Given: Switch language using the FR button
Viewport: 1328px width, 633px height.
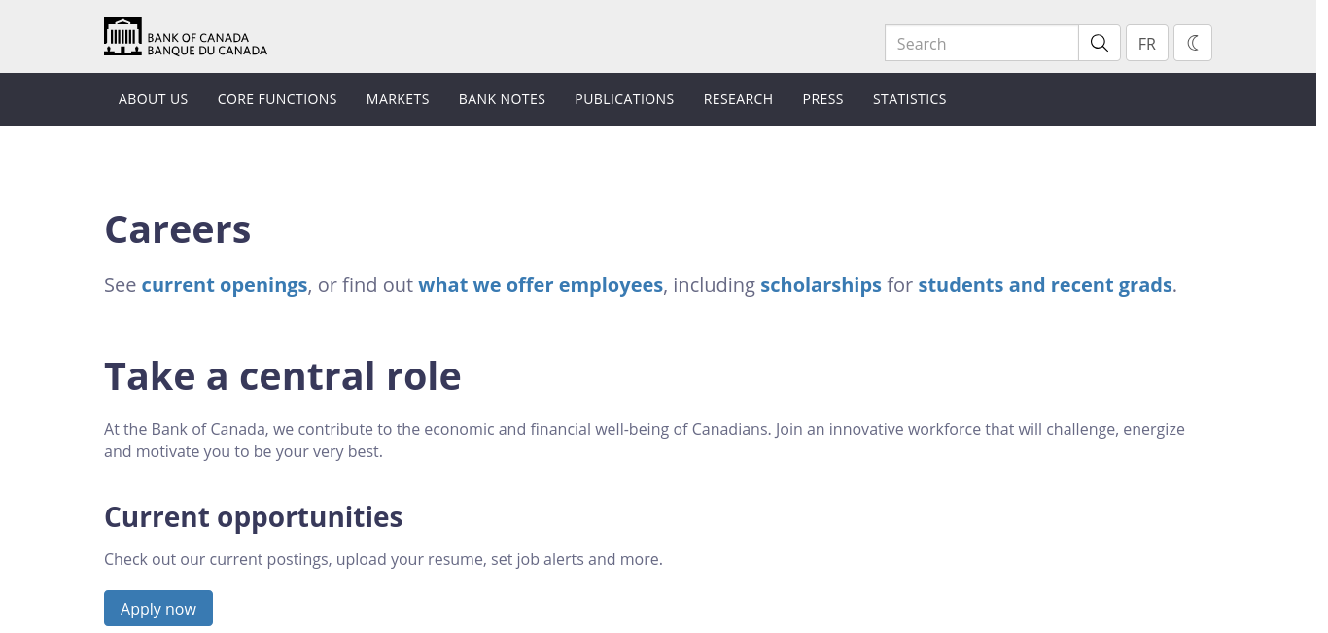Looking at the screenshot, I should tap(1147, 43).
